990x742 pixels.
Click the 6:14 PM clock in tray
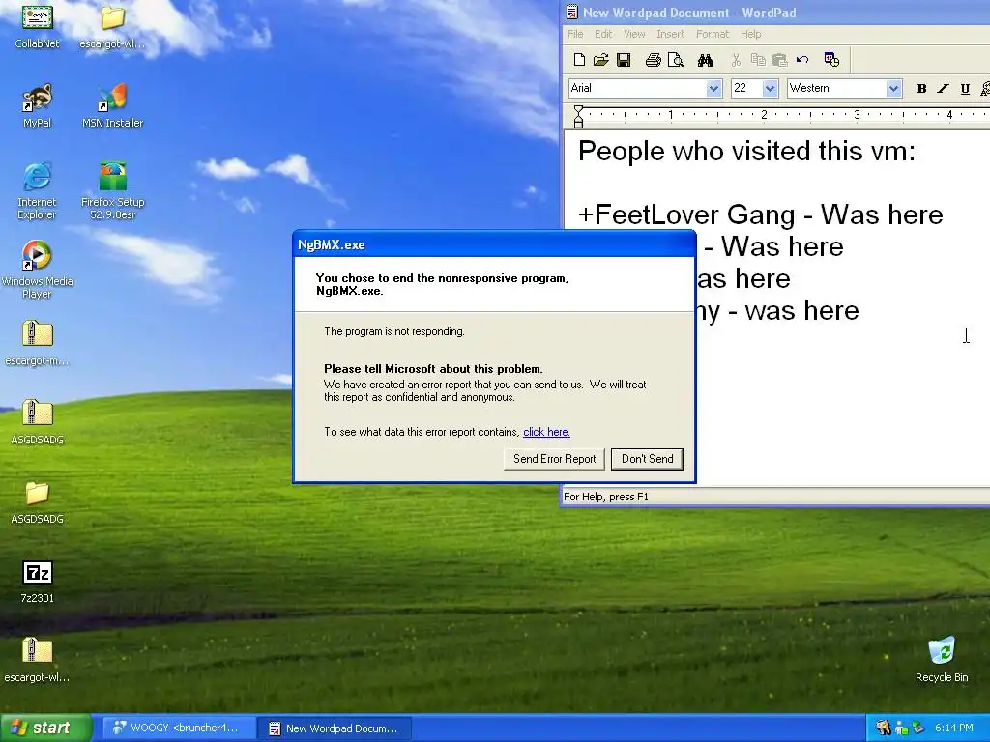coord(953,728)
